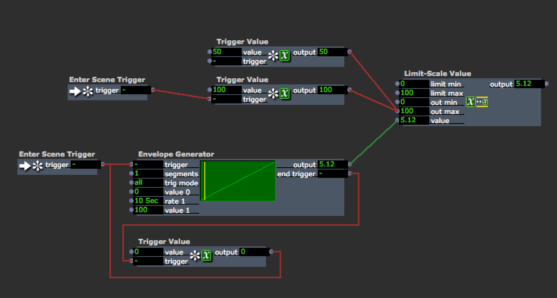Click the green X icon in Limit-Scale Value
Screen dimensions: 557x298
pos(470,101)
